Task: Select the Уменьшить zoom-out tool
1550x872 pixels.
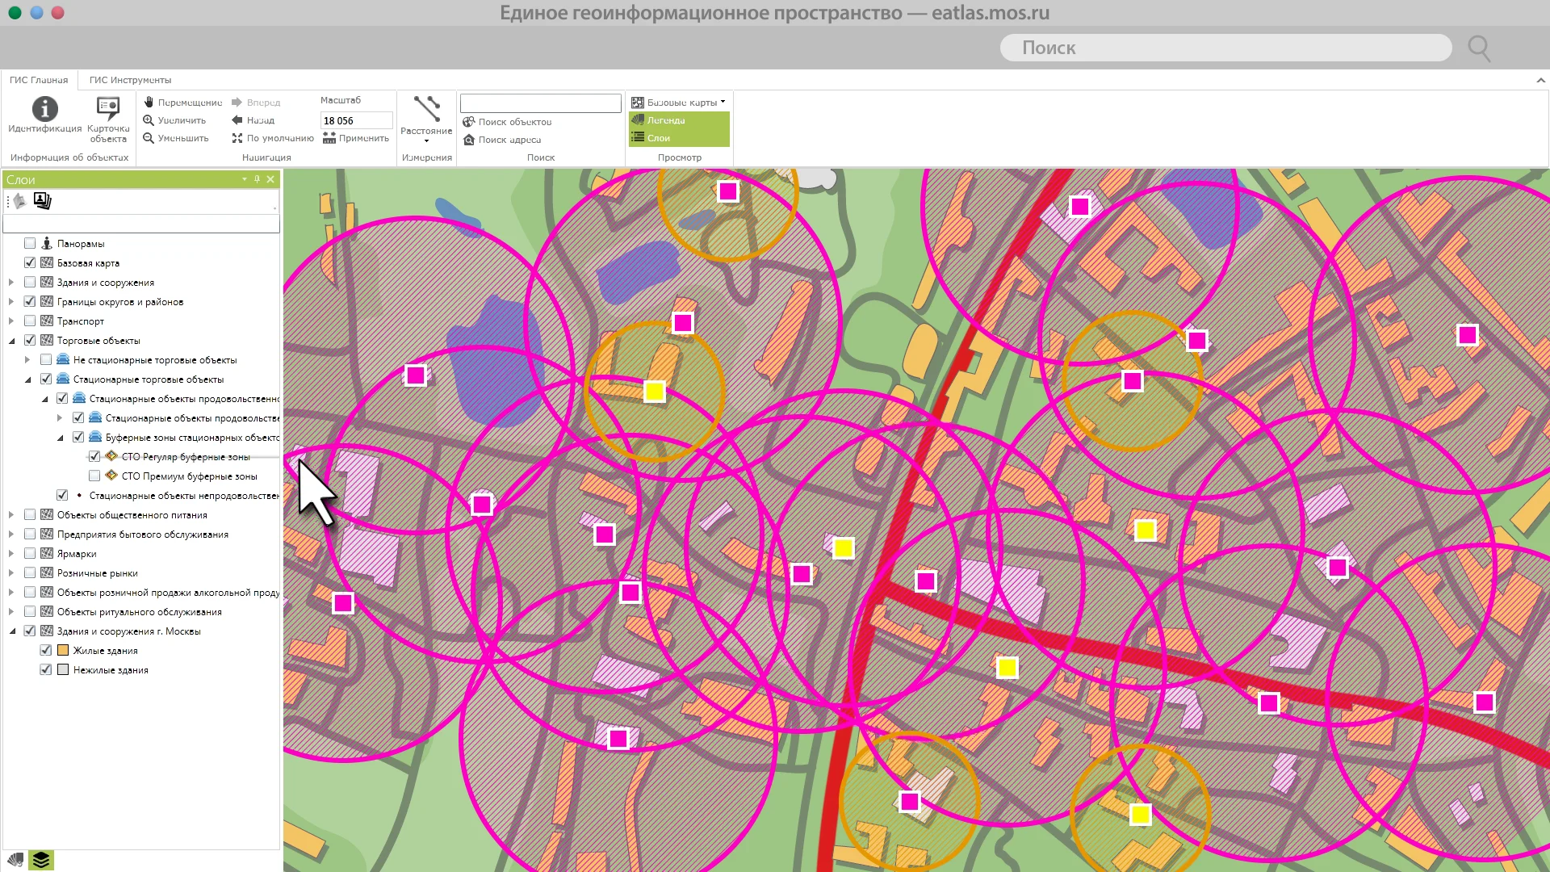Action: pos(176,138)
